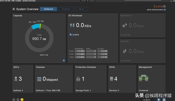
Task: Click the lightbulb icon in bottom bar
Action: (x=159, y=100)
